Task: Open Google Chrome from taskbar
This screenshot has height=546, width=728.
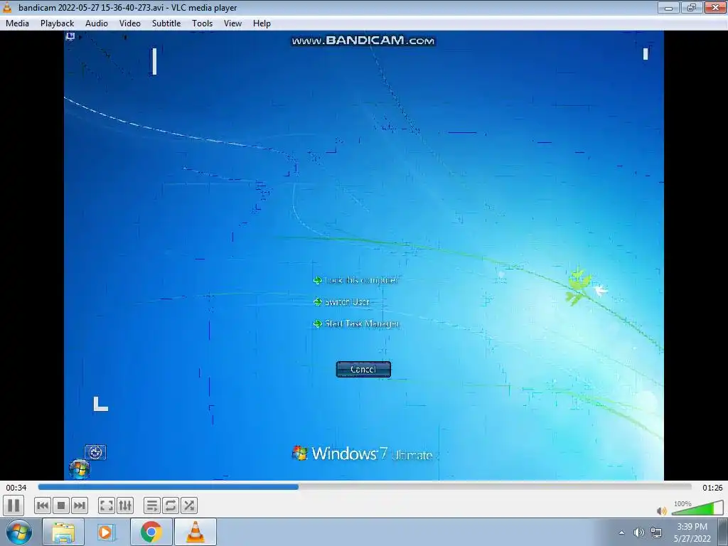Action: coord(151,532)
